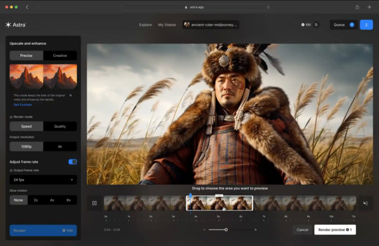The height and width of the screenshot is (246, 379).
Task: Select Creative upscale mode
Action: pyautogui.click(x=60, y=56)
